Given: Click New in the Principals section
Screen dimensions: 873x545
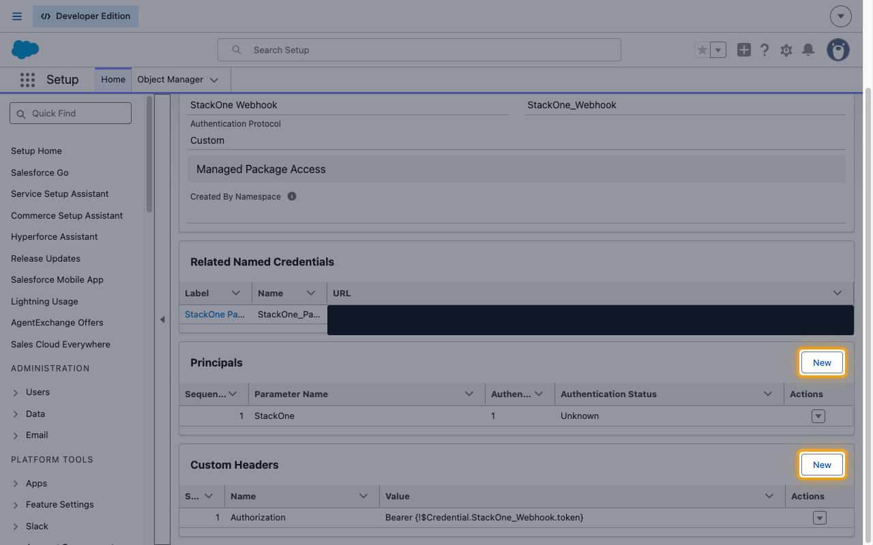Looking at the screenshot, I should click(x=822, y=363).
